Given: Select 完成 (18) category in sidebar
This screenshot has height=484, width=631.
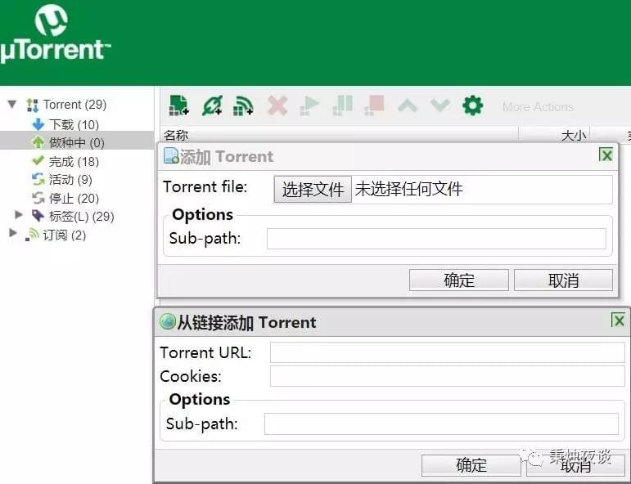Looking at the screenshot, I should [x=73, y=161].
